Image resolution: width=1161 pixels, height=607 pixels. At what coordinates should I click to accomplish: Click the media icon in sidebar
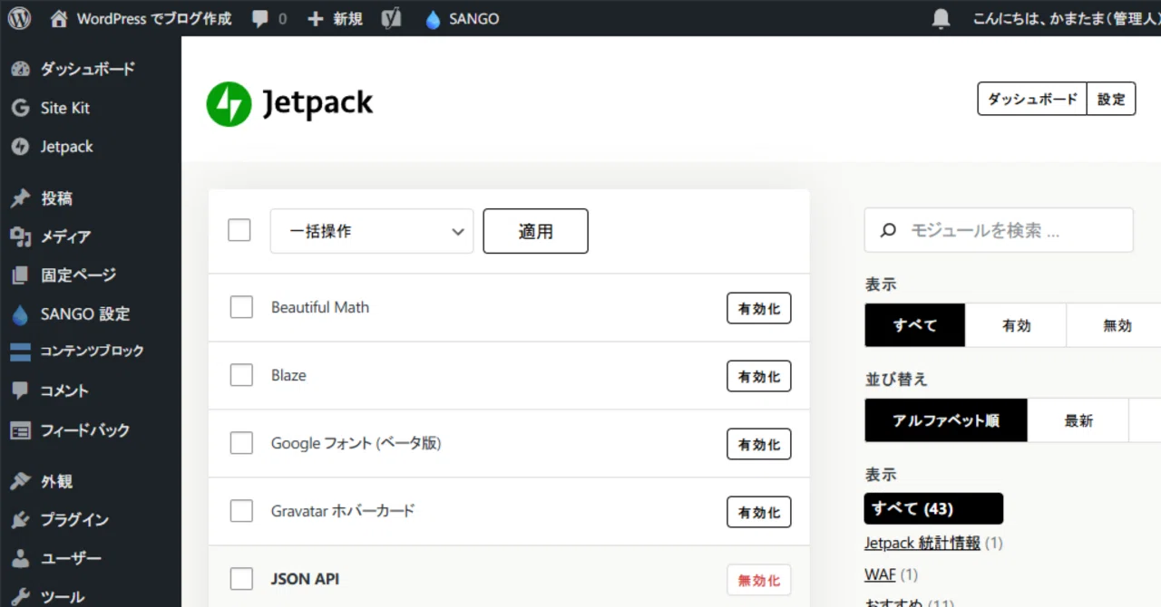pyautogui.click(x=20, y=236)
